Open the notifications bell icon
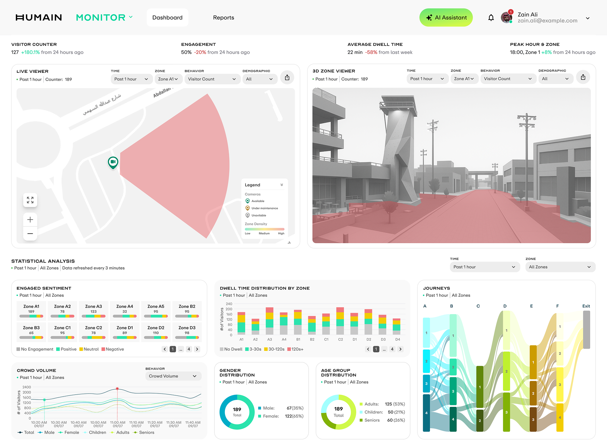607x445 pixels. (x=491, y=17)
